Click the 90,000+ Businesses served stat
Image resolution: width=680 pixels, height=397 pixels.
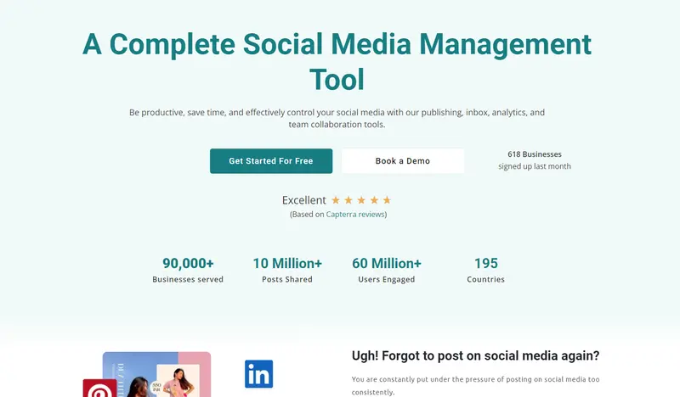point(188,270)
